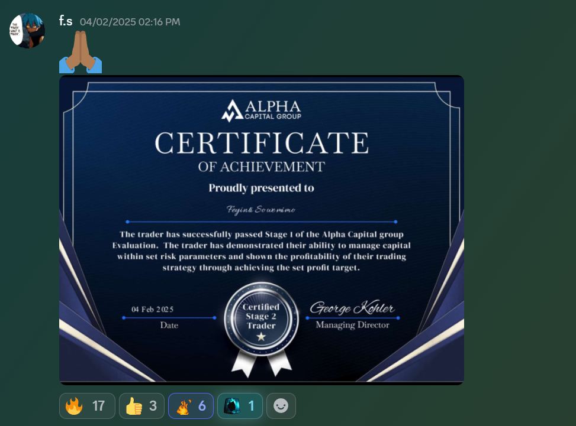Open the add reaction smiley button
The width and height of the screenshot is (576, 426).
click(281, 406)
